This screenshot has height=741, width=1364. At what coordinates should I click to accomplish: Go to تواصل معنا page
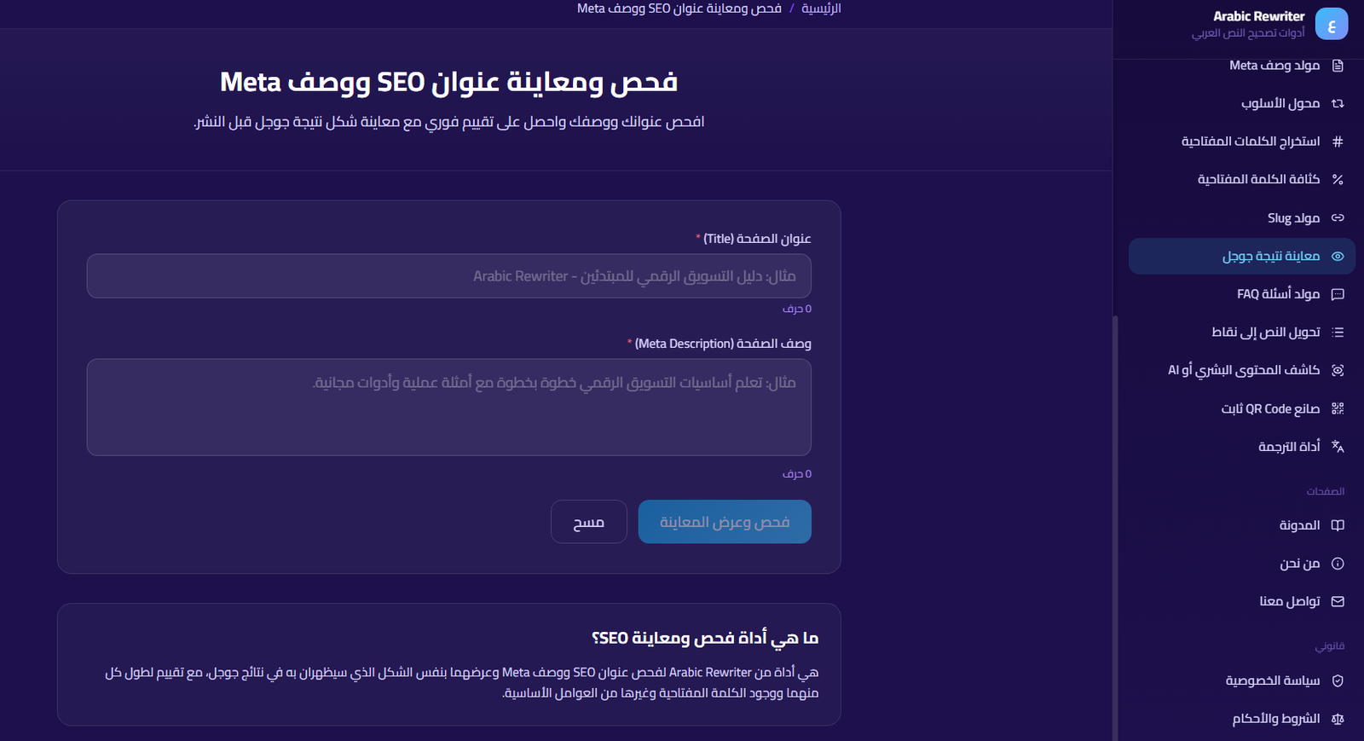[x=1242, y=601]
